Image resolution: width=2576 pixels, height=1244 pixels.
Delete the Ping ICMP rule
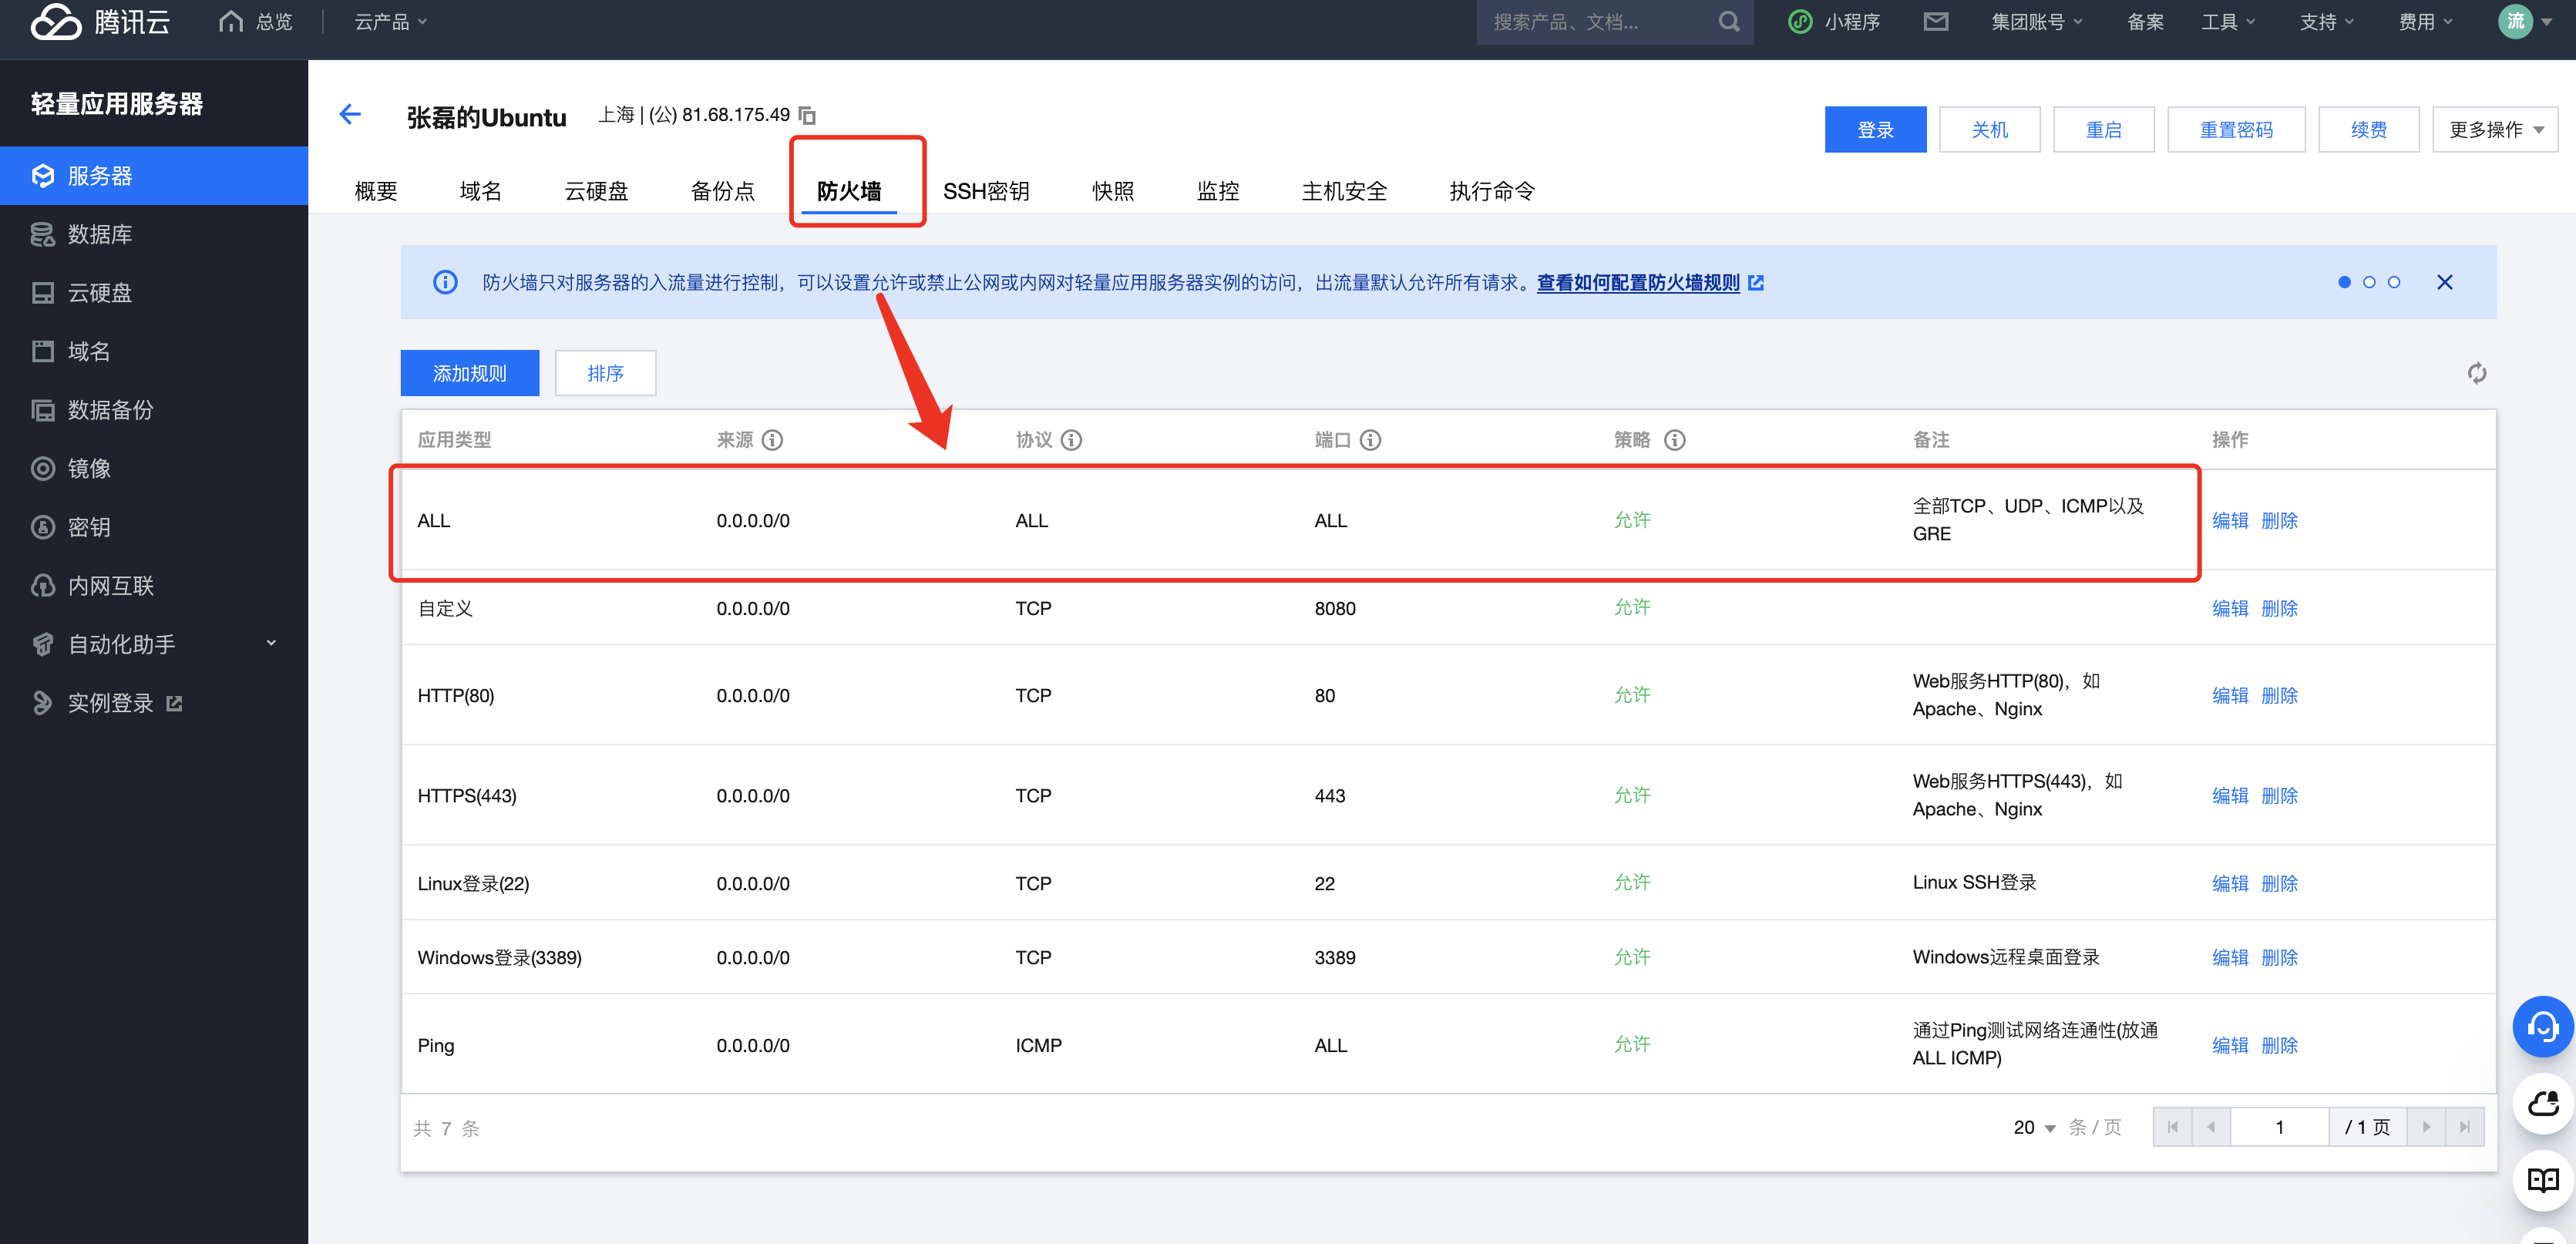pos(2279,1045)
